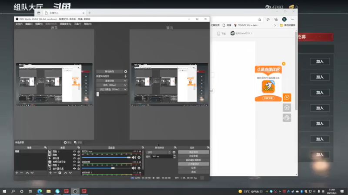Open the 淡出 transition properties gear

[174, 152]
